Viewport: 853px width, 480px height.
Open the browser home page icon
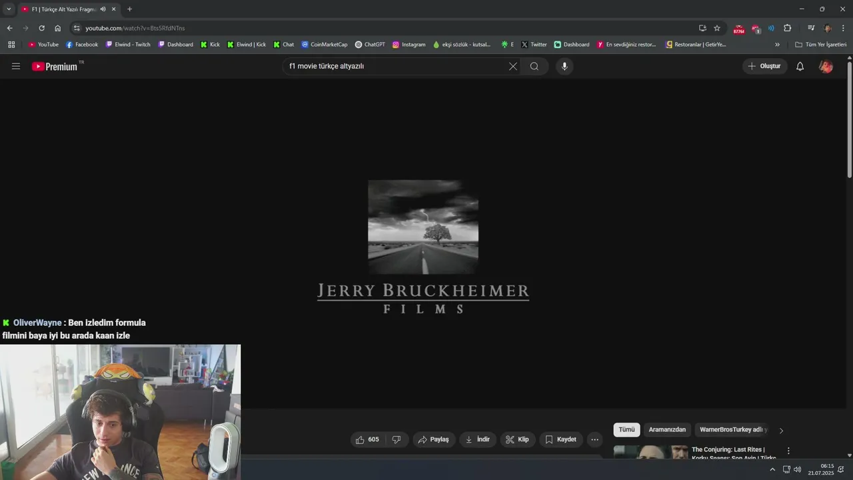57,28
